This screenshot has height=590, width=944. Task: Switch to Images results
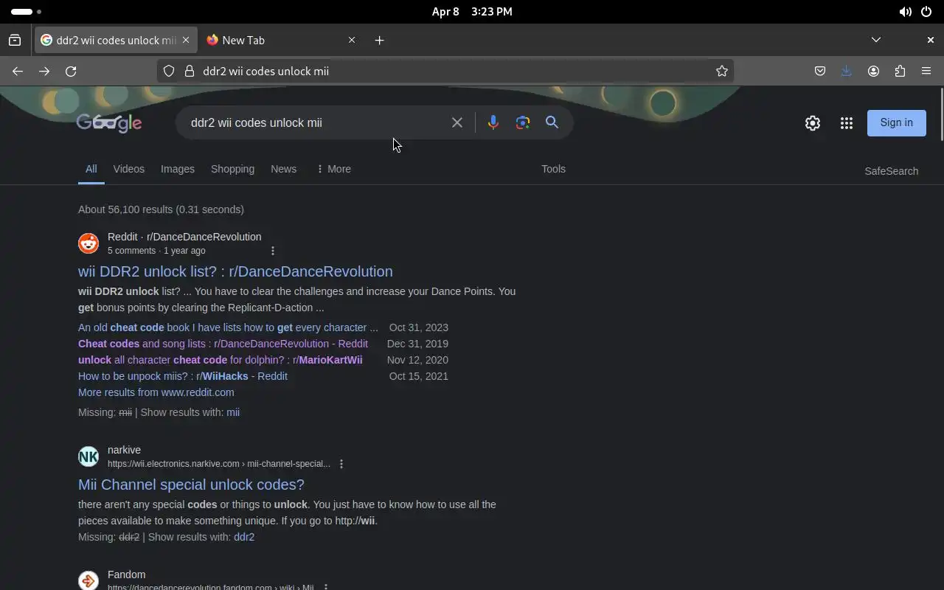[178, 169]
